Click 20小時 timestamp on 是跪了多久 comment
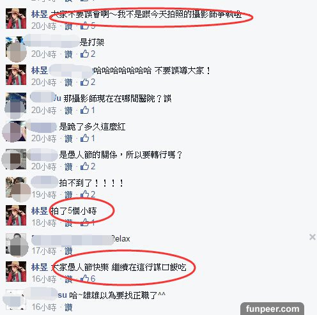 tap(44, 139)
